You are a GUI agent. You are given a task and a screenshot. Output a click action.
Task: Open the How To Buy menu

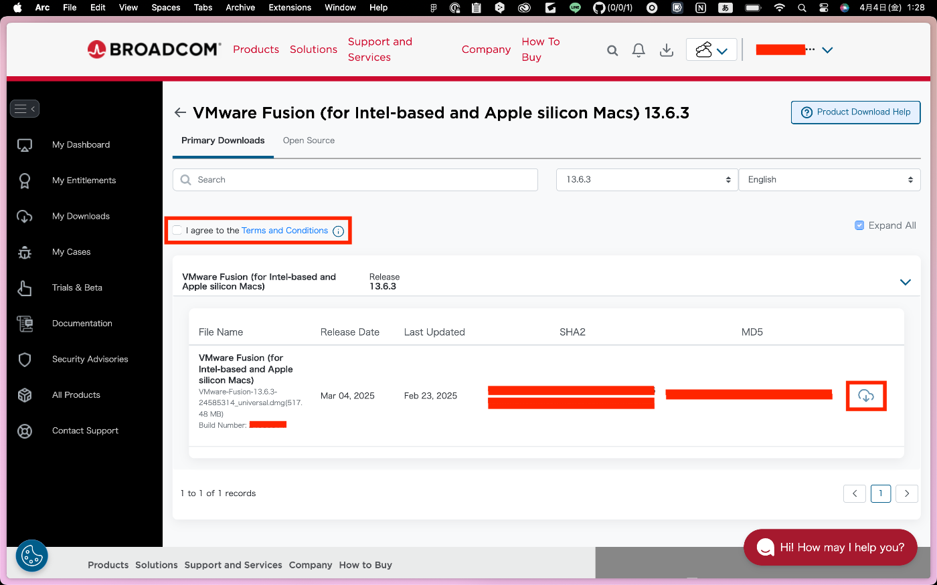[x=541, y=49]
